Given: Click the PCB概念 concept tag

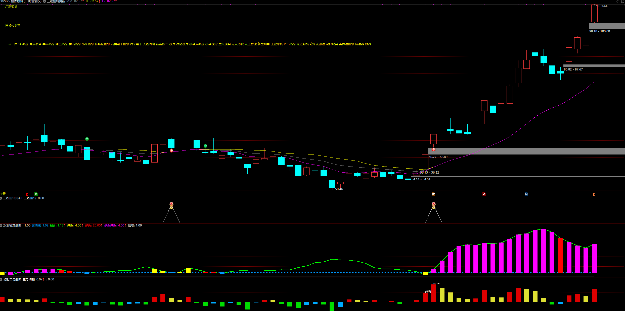Looking at the screenshot, I should click(x=290, y=44).
